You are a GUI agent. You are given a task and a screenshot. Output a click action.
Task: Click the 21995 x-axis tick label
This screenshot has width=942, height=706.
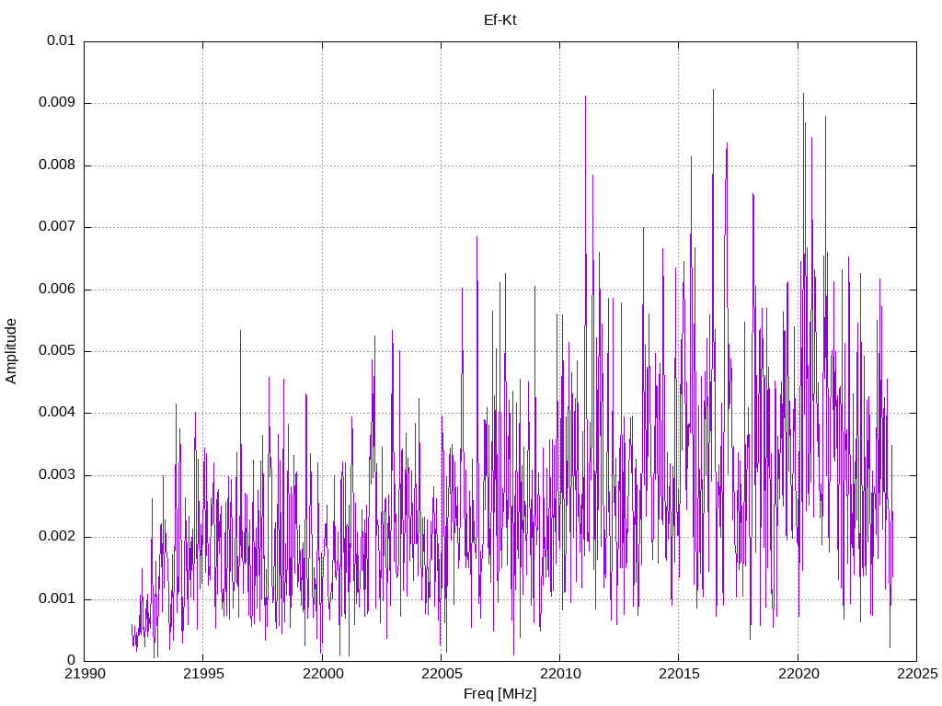click(x=203, y=674)
